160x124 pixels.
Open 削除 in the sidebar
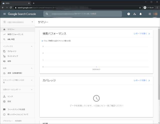pyautogui.click(x=17, y=61)
